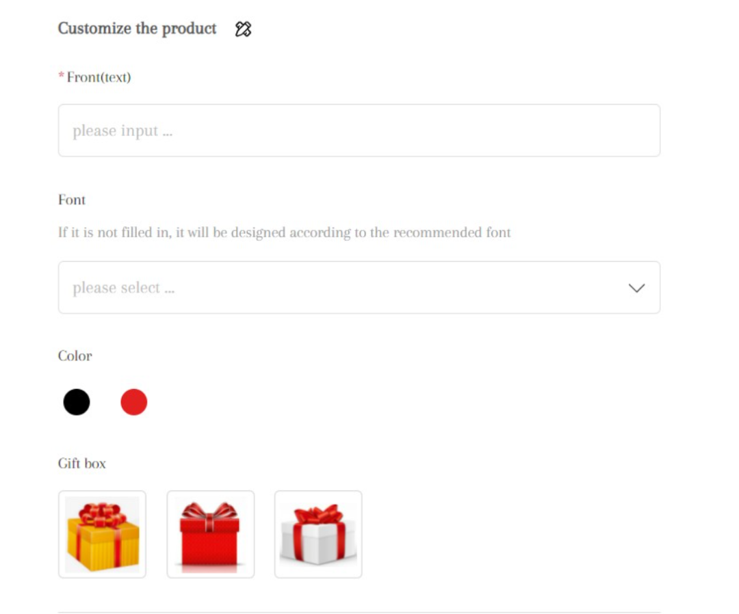Focus the Front(text) input field

[359, 131]
